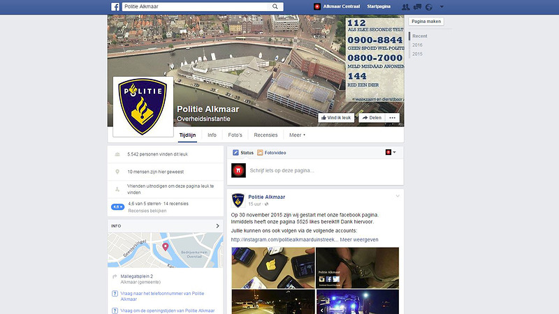Click the Delen share button

[371, 118]
